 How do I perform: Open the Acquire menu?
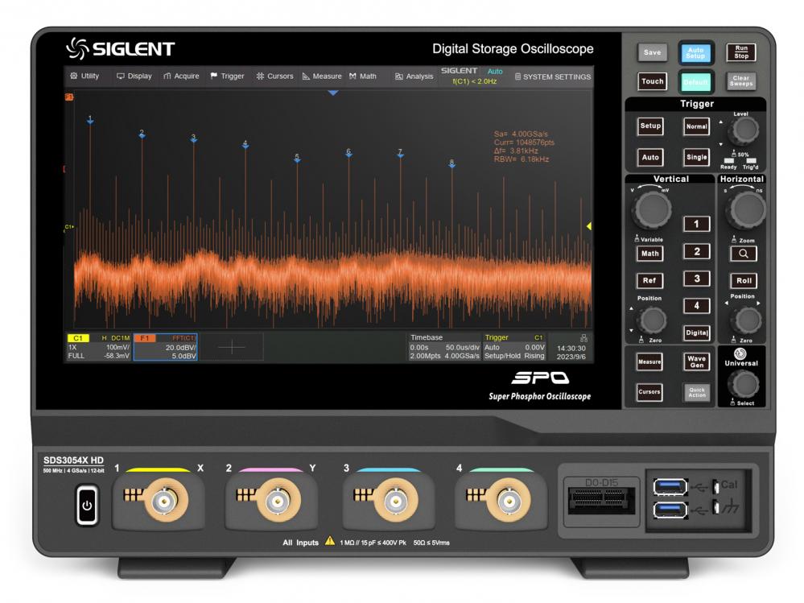(181, 76)
